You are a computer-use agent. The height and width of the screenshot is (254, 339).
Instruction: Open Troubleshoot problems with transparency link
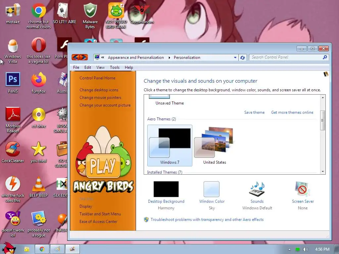[x=207, y=220]
